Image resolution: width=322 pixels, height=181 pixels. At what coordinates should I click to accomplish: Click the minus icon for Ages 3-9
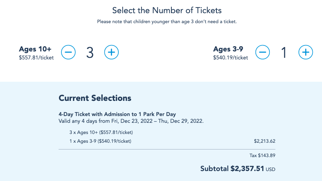tap(263, 52)
